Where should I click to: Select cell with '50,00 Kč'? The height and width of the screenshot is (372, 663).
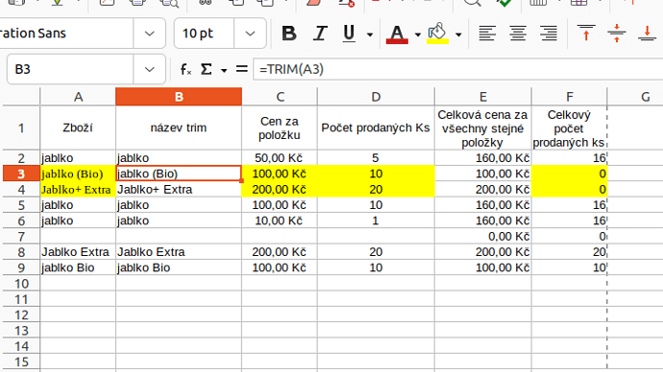(x=280, y=158)
